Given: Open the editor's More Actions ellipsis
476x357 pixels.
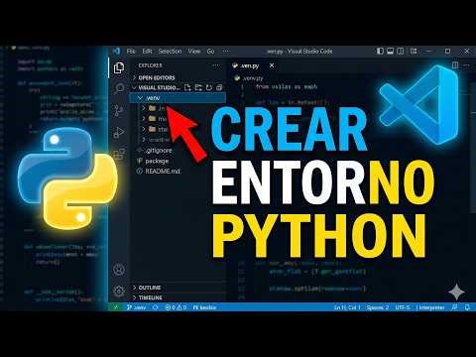Looking at the screenshot, I should 466,65.
